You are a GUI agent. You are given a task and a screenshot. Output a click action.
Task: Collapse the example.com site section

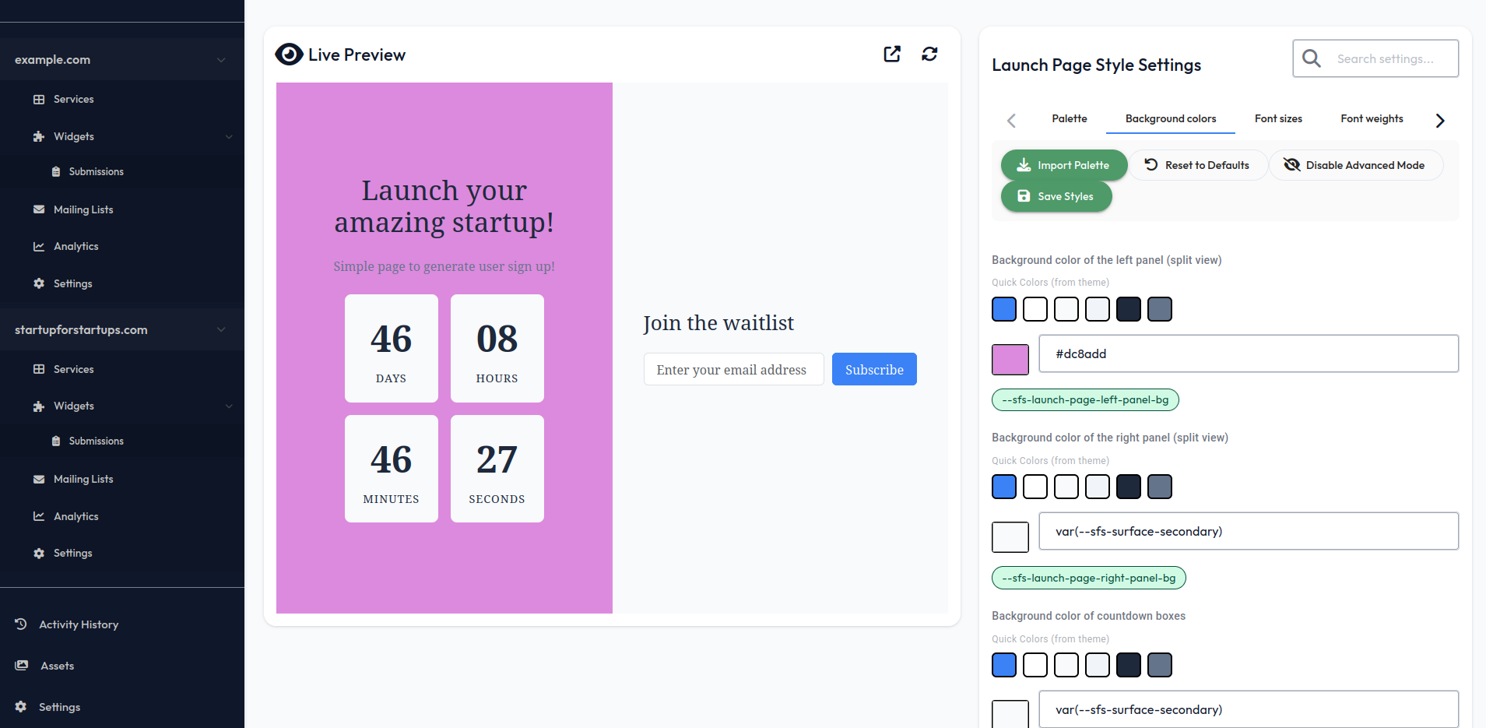point(221,60)
